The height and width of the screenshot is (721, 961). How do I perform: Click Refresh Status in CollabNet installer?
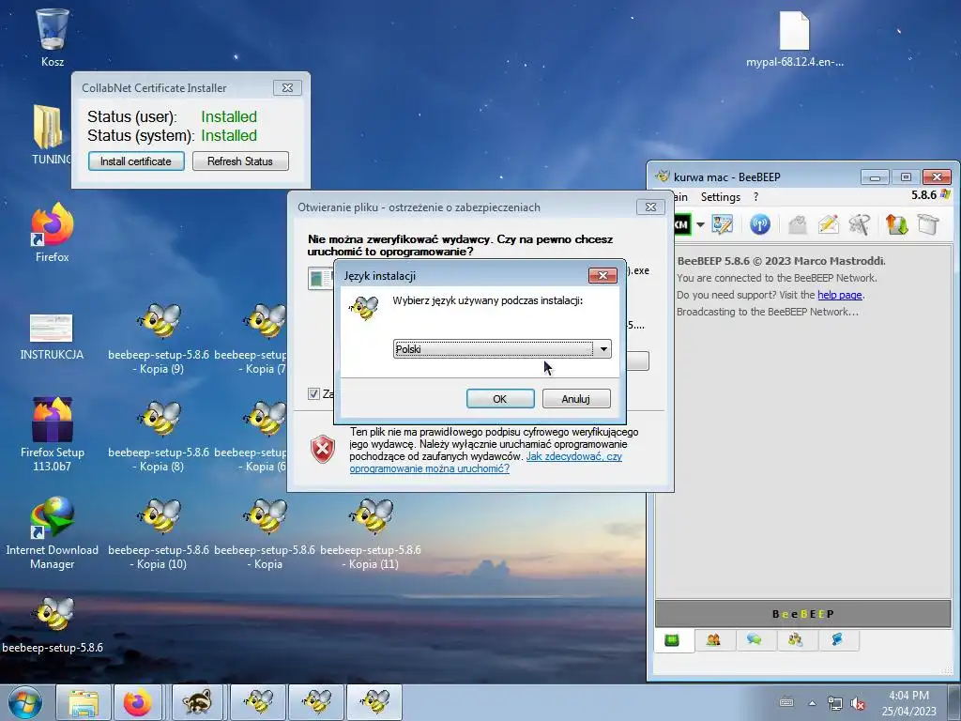(x=240, y=161)
